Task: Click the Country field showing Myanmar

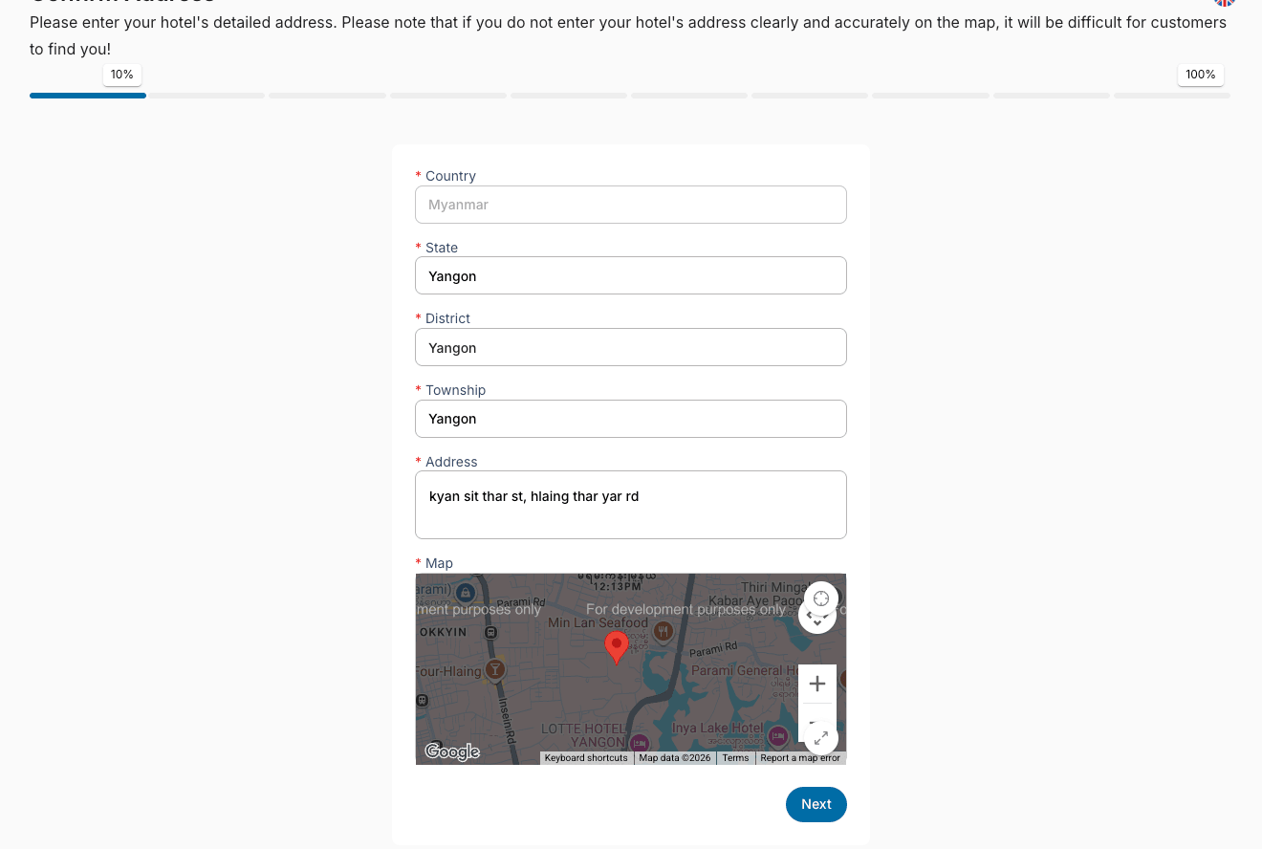Action: pos(631,205)
